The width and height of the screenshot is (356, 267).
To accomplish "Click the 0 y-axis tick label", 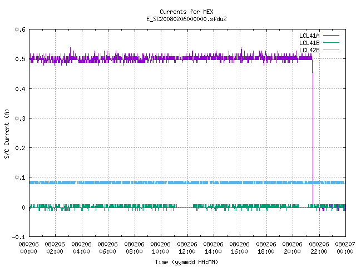I will 23,207.
